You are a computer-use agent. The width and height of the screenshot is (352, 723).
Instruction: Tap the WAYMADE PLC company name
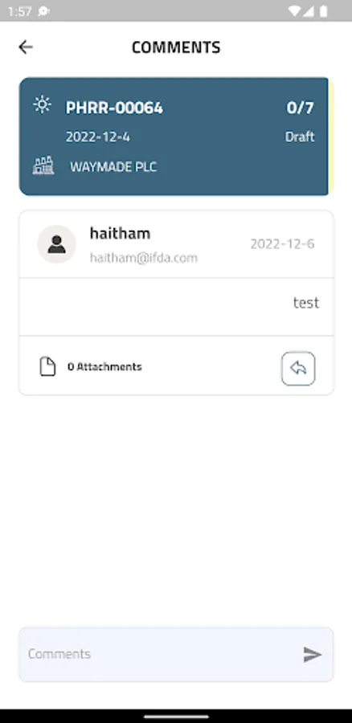(x=113, y=167)
